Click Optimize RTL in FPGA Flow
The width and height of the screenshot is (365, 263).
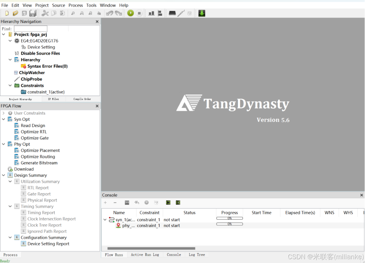(x=34, y=132)
